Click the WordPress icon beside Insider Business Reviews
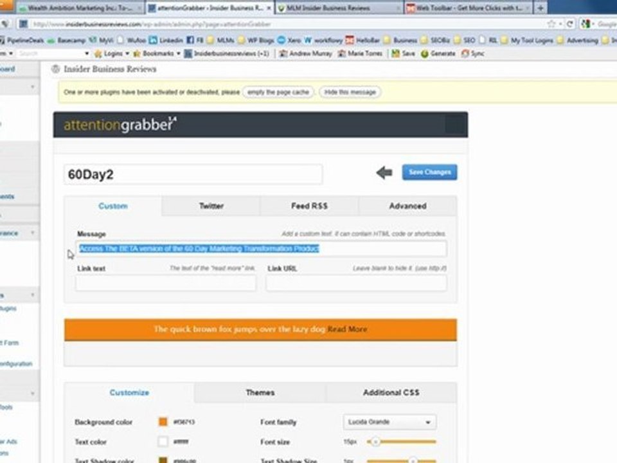This screenshot has height=463, width=617. point(55,69)
